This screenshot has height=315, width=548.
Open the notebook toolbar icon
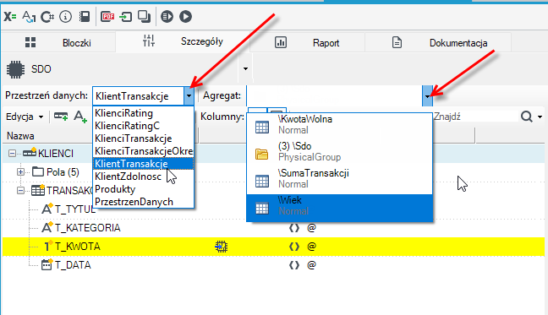click(x=85, y=16)
